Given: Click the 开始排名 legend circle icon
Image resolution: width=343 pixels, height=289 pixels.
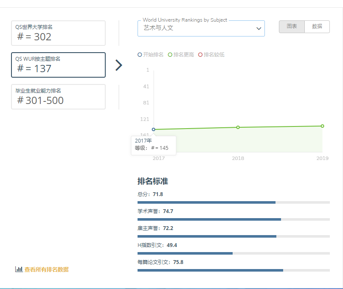Looking at the screenshot, I should click(x=140, y=55).
